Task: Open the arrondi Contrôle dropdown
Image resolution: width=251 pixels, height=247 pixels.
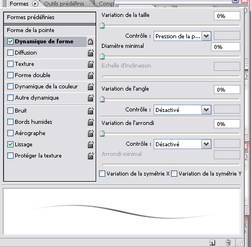Action: coord(182,144)
